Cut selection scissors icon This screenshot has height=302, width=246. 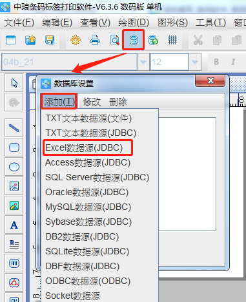pos(198,40)
